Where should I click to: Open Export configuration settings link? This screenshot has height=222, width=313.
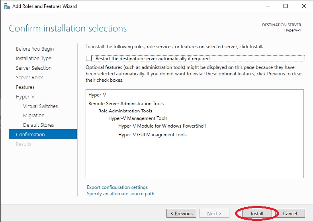(x=117, y=187)
